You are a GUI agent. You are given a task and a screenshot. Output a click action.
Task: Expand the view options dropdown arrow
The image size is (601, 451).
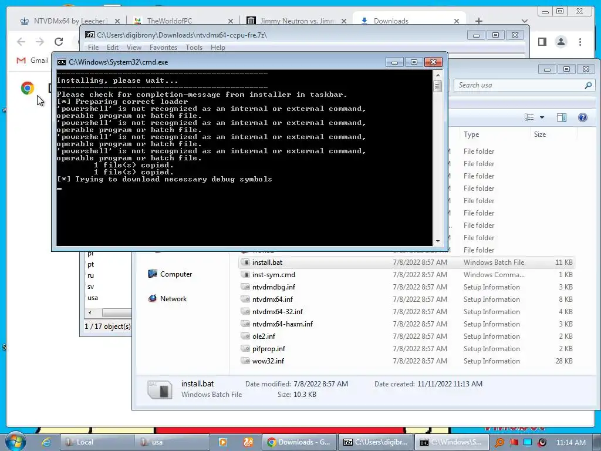[542, 117]
